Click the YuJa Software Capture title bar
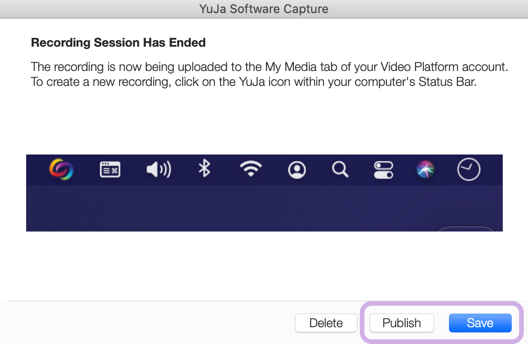Viewport: 528px width, 344px height. point(264,9)
